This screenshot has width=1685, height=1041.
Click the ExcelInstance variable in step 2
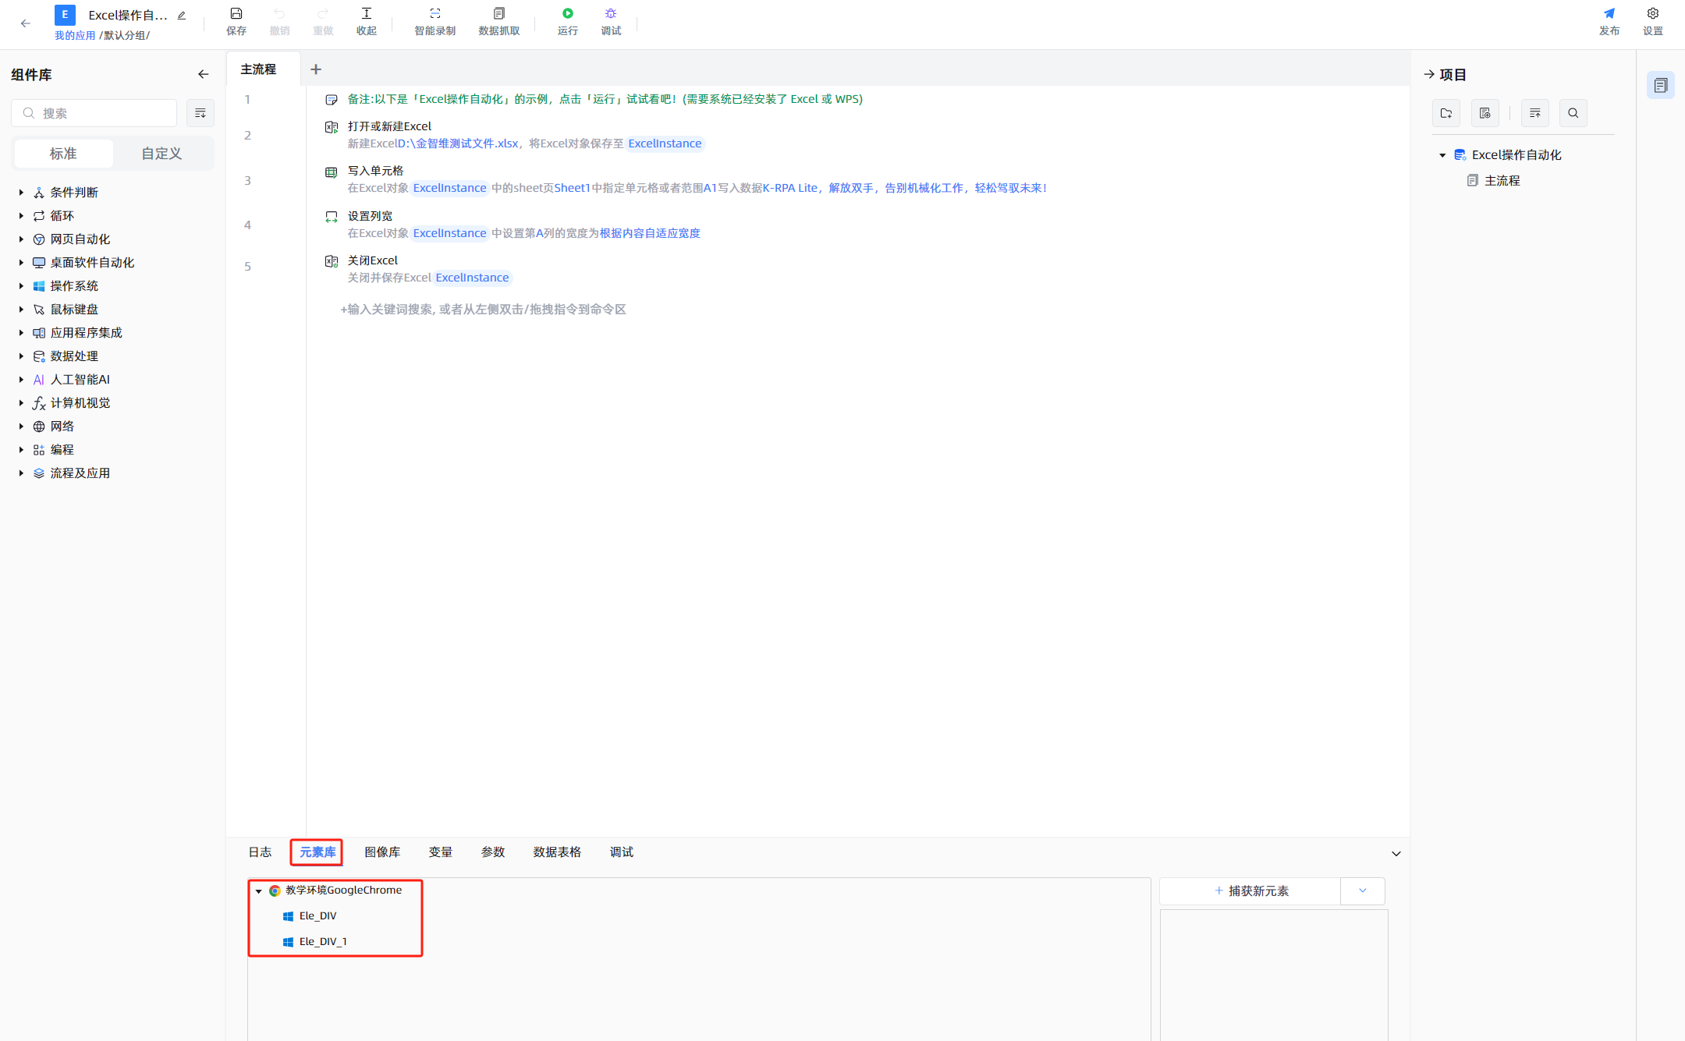[665, 143]
